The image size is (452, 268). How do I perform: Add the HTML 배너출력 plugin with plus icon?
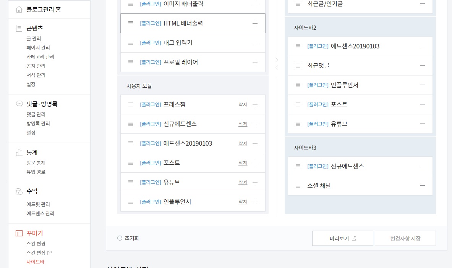click(255, 23)
